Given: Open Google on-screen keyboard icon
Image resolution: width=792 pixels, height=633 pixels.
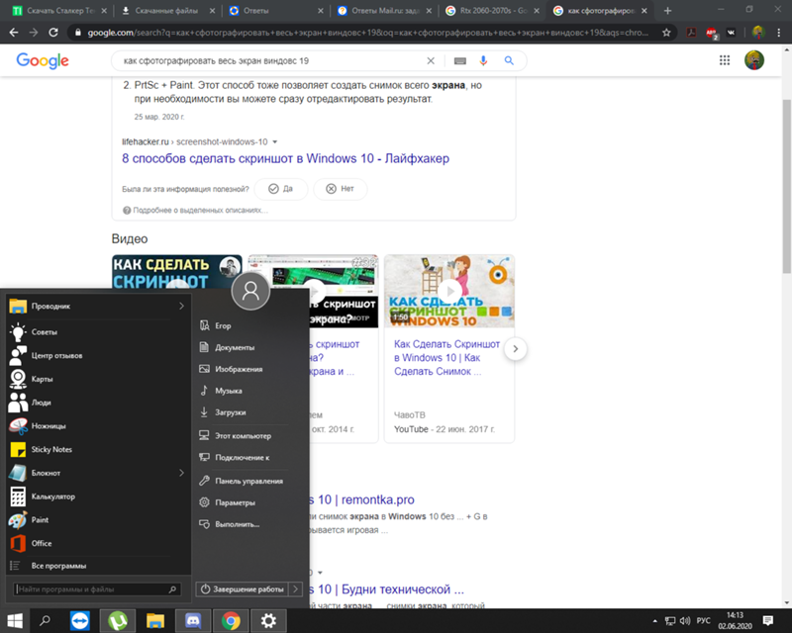Looking at the screenshot, I should [x=459, y=61].
